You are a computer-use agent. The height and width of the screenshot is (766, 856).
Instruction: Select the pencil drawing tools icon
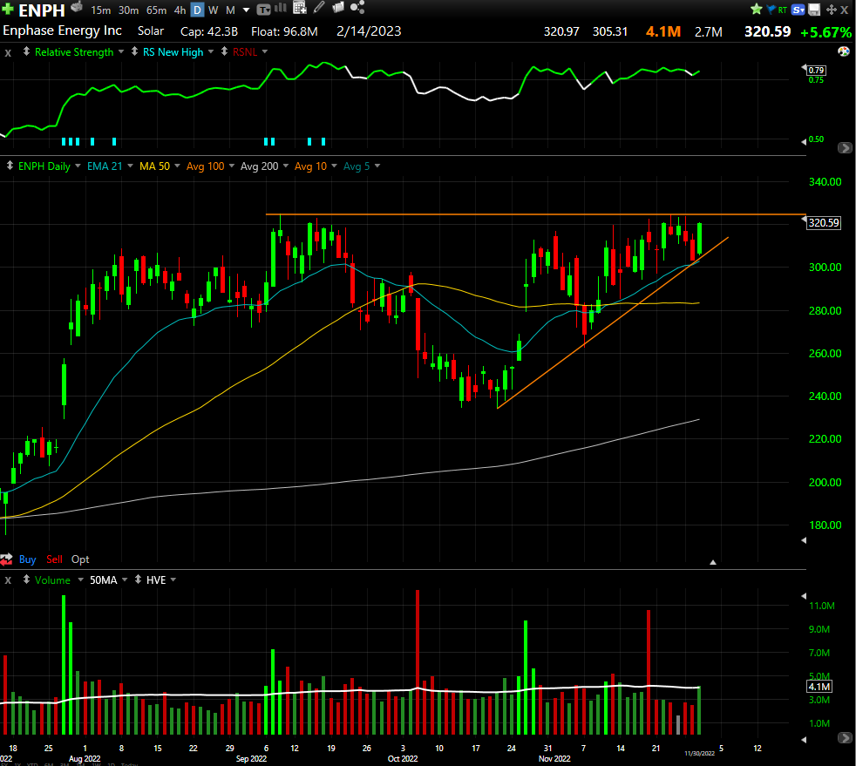tap(319, 7)
